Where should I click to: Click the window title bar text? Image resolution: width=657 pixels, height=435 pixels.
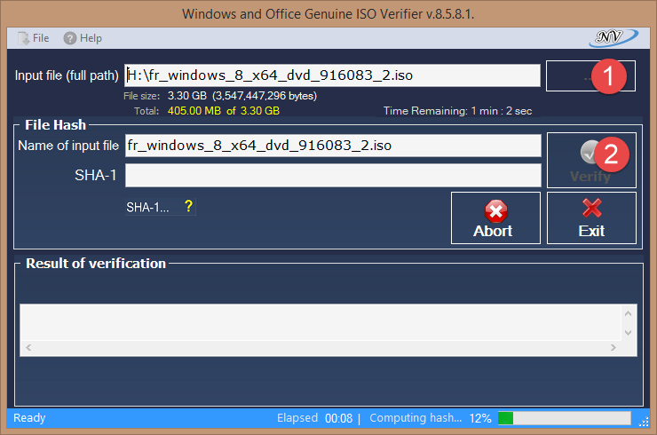(x=328, y=14)
